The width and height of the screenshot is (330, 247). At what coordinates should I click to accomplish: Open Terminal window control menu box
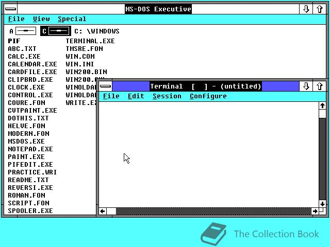coord(105,86)
